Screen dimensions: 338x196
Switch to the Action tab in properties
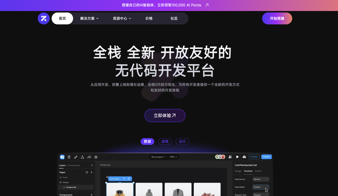coord(258,171)
